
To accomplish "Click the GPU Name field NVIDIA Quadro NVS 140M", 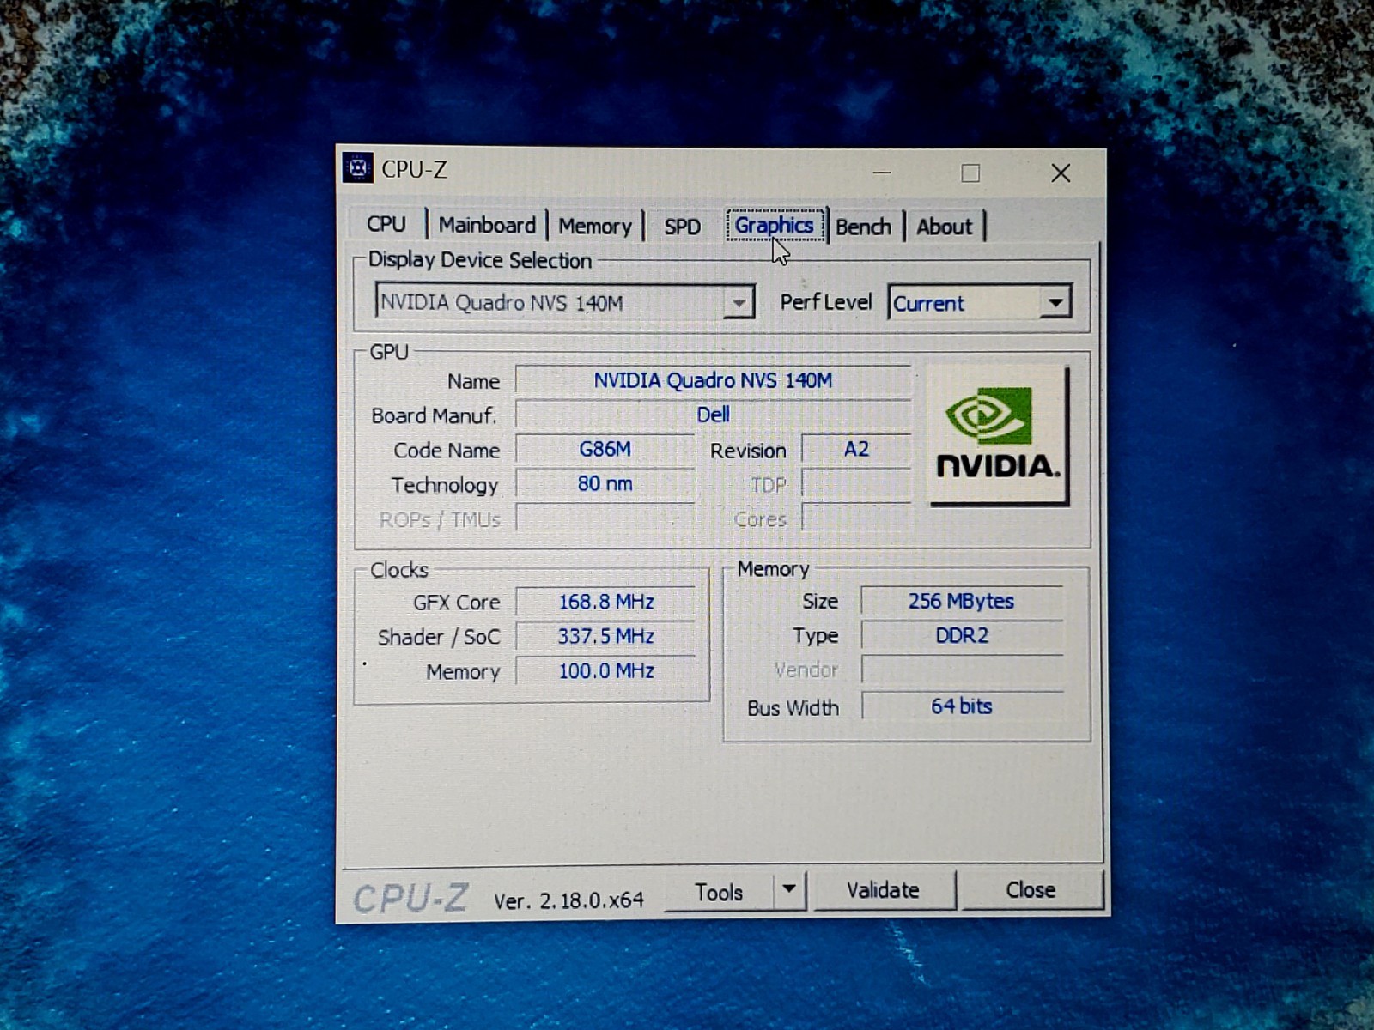I will click(713, 380).
